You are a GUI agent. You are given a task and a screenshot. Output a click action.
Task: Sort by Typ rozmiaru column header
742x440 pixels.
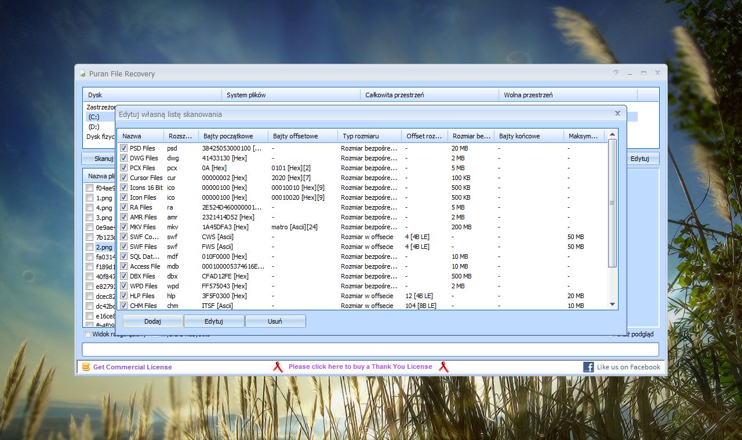point(369,136)
